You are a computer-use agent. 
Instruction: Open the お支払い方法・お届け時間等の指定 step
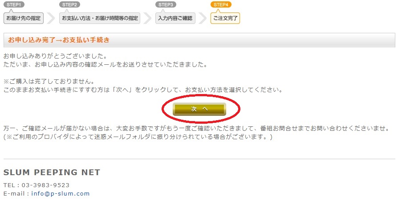[100, 18]
